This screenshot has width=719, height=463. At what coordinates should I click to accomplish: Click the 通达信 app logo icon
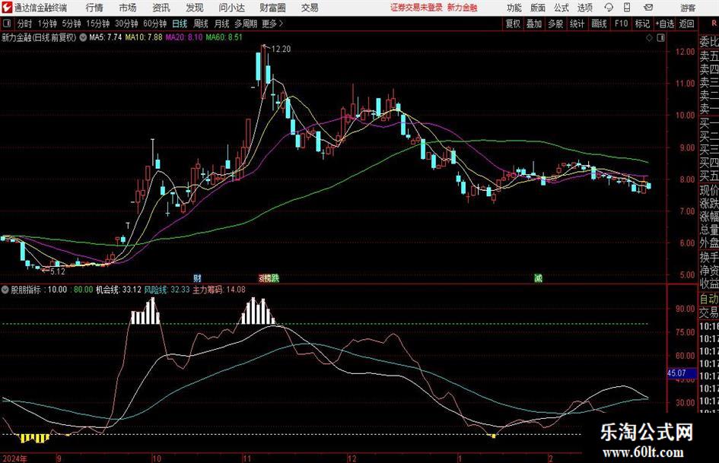tap(7, 8)
